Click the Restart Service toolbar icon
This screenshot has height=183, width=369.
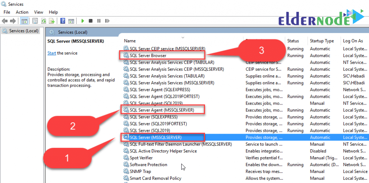[x=107, y=21]
